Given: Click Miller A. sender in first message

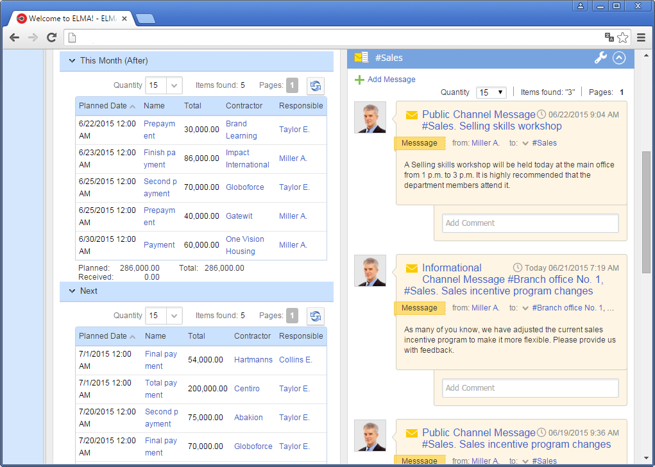Looking at the screenshot, I should [486, 143].
